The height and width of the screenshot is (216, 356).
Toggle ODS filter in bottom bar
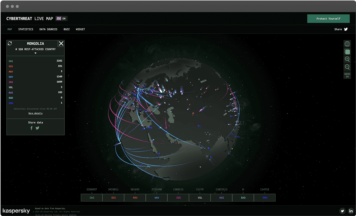click(113, 198)
